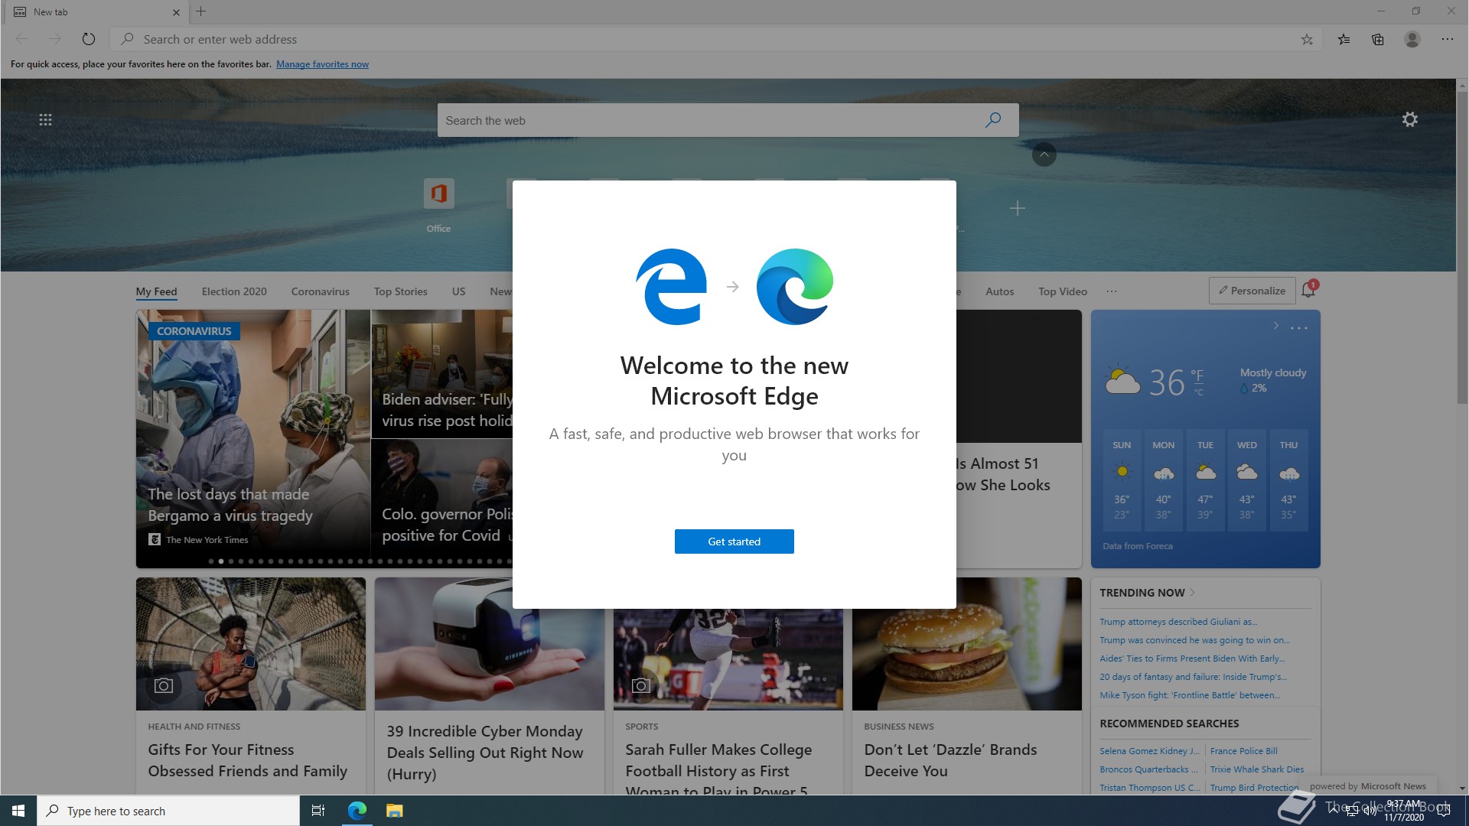Select the US feed tab
1469x826 pixels.
458,291
